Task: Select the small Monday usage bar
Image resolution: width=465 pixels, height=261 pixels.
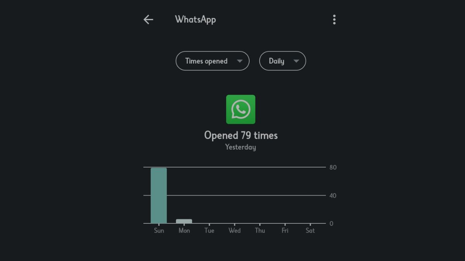Action: coord(184,221)
